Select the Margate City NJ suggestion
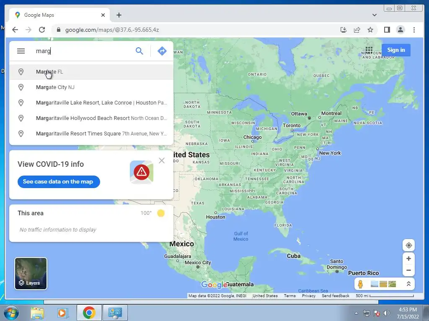429x321 pixels. coord(91,87)
